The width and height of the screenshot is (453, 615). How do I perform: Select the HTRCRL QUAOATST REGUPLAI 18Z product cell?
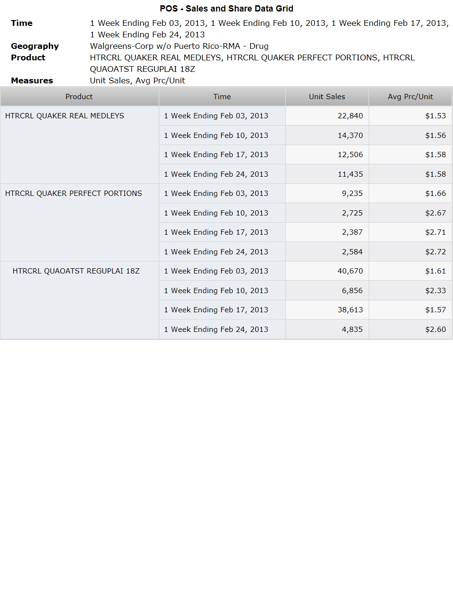(x=79, y=300)
